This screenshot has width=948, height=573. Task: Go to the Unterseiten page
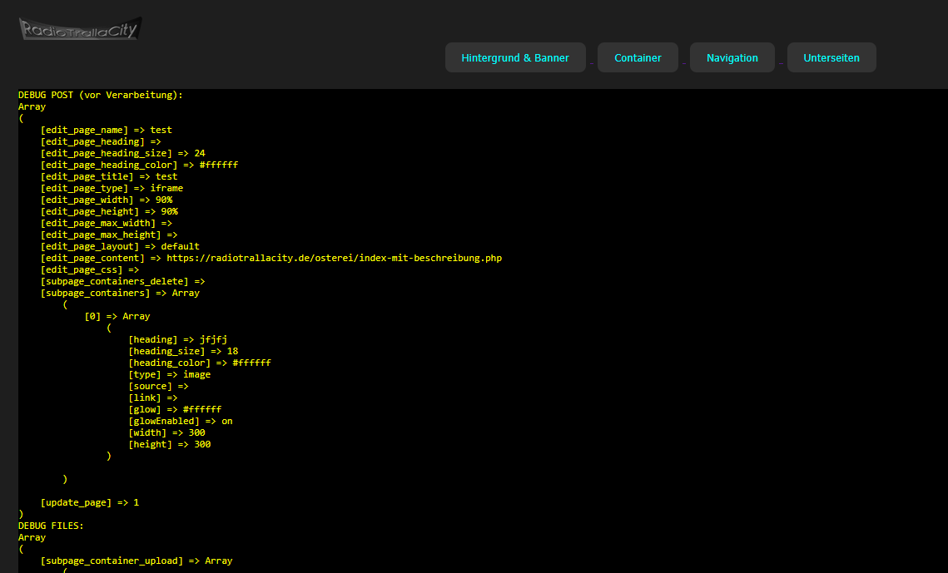[x=831, y=58]
